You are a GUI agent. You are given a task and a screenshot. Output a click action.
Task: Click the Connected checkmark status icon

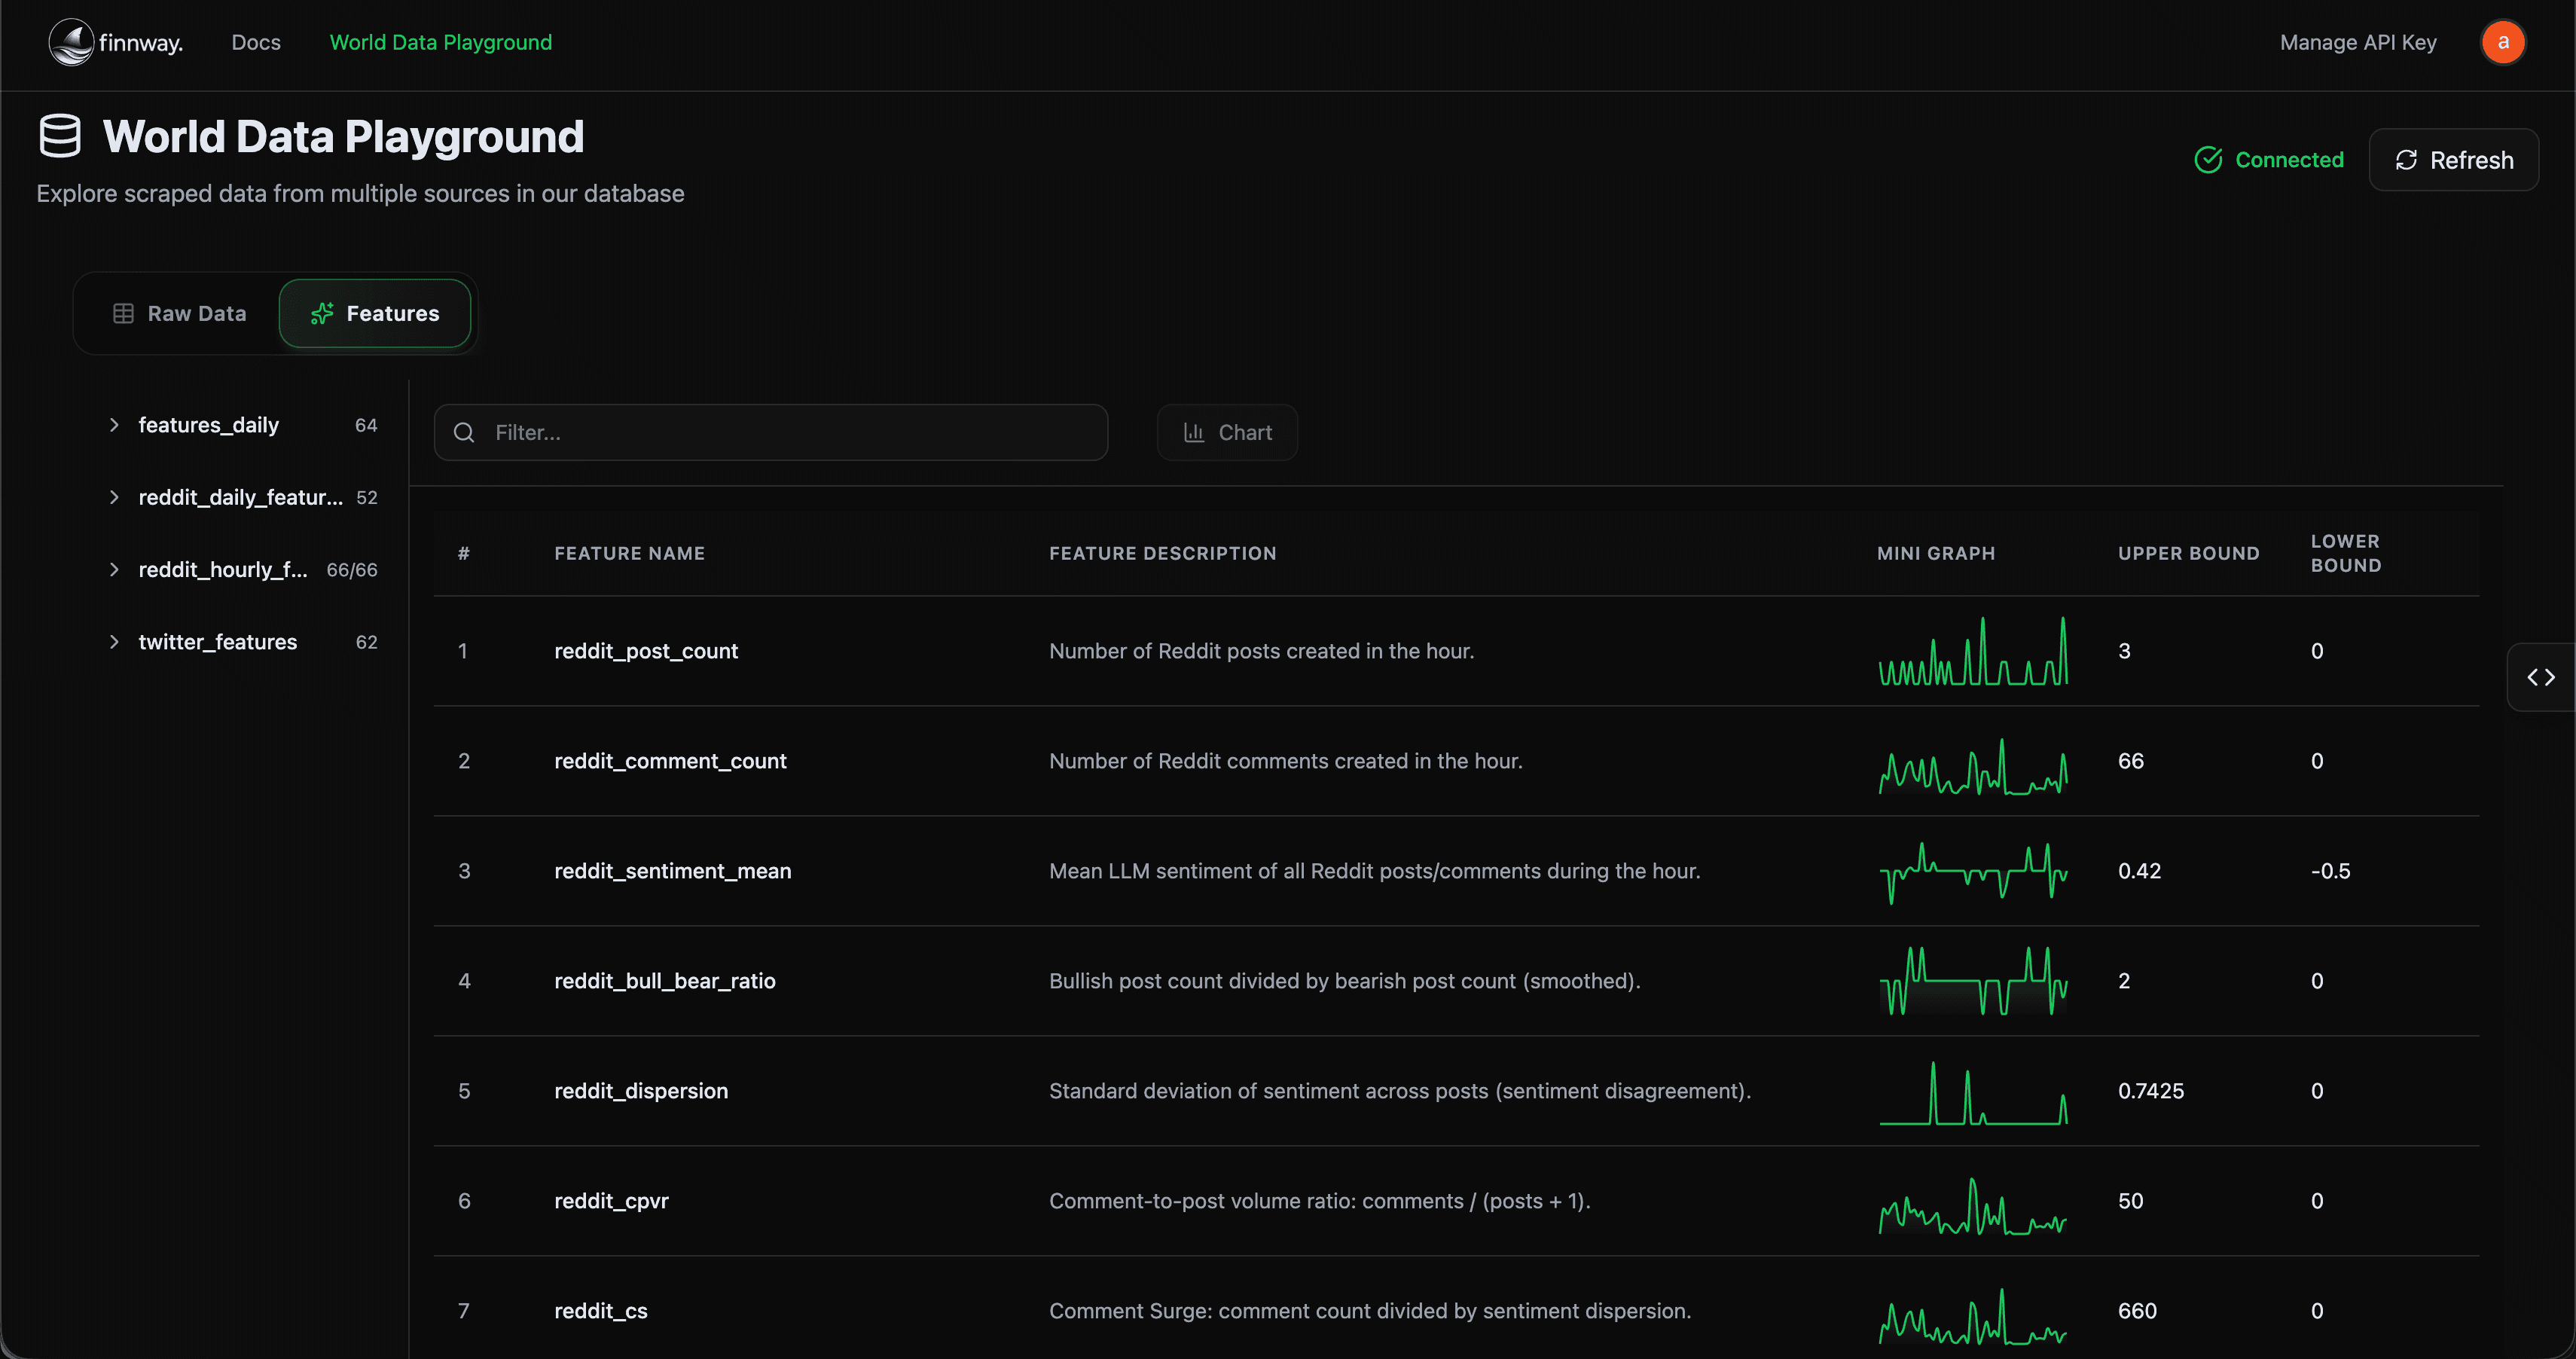point(2208,160)
